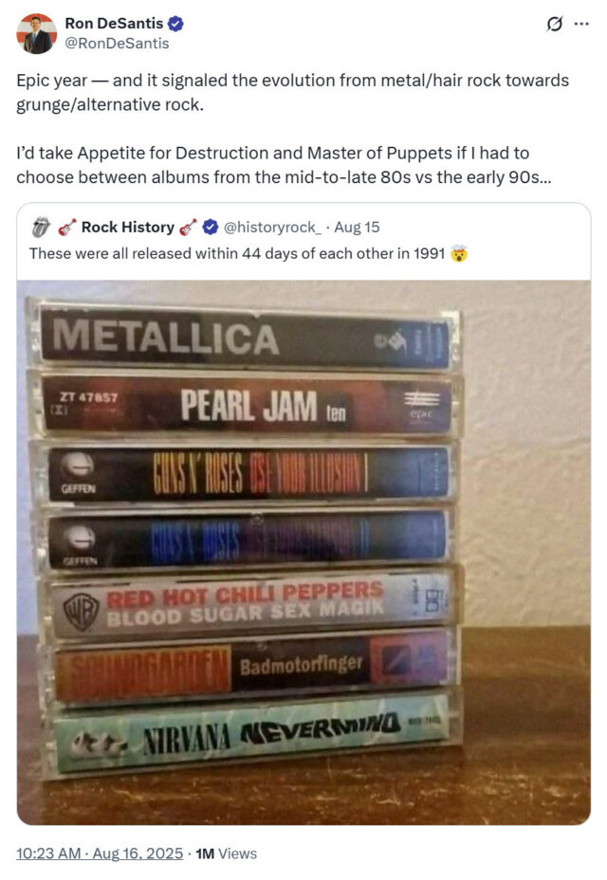Open the cassette stack photo
607x880 pixels.
(x=303, y=552)
